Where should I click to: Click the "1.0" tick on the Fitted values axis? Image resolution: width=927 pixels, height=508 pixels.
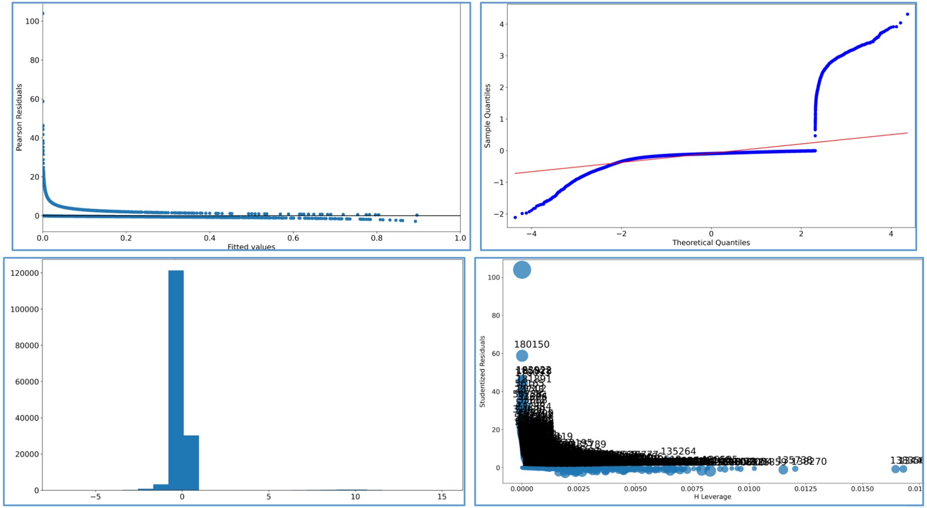[460, 238]
